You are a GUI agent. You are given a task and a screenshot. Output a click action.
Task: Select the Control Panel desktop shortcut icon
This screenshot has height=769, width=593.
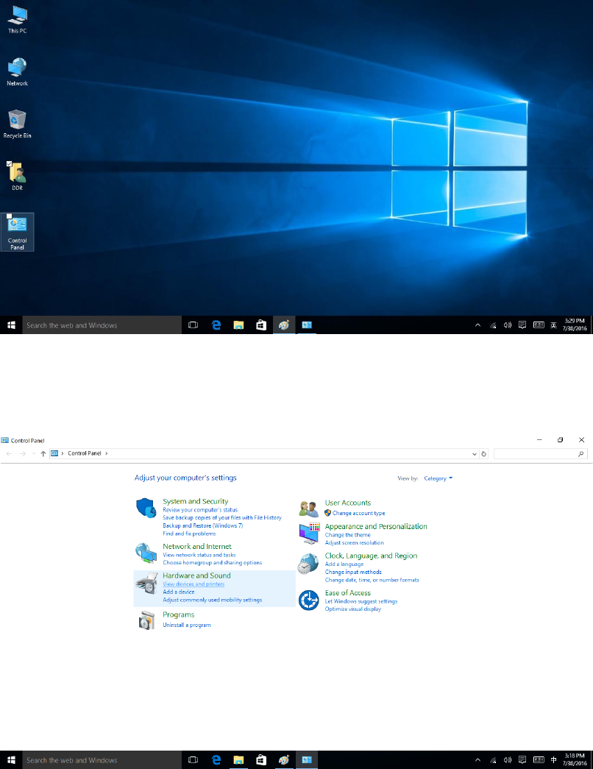[x=17, y=232]
